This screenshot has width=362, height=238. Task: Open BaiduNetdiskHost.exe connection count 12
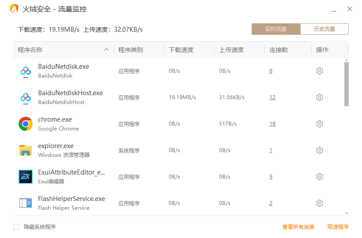click(272, 97)
